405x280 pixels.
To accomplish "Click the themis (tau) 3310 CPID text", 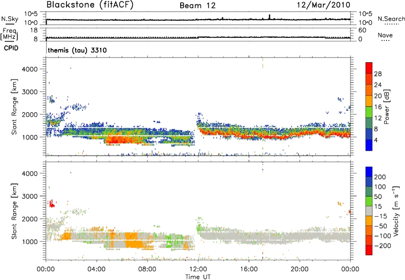I will pyautogui.click(x=76, y=51).
